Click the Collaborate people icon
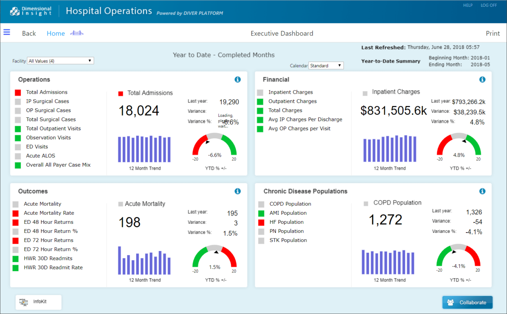The width and height of the screenshot is (507, 314). [450, 302]
